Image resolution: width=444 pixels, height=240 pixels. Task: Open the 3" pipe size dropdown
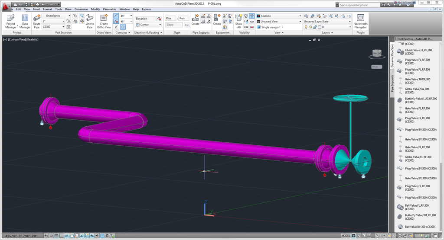53,21
